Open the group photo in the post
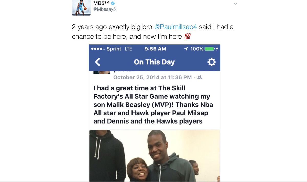The height and width of the screenshot is (182, 307). coord(155,156)
